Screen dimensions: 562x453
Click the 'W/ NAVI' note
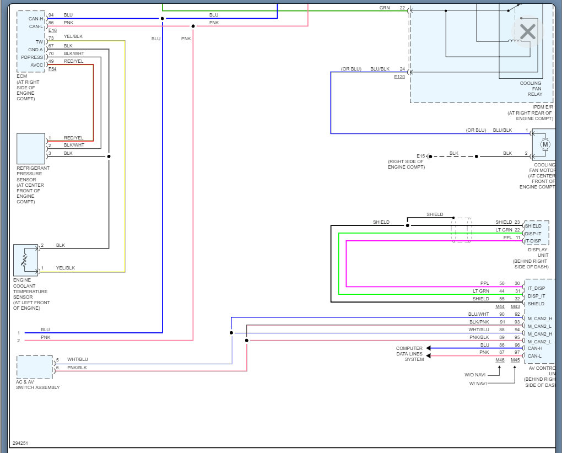pyautogui.click(x=478, y=384)
